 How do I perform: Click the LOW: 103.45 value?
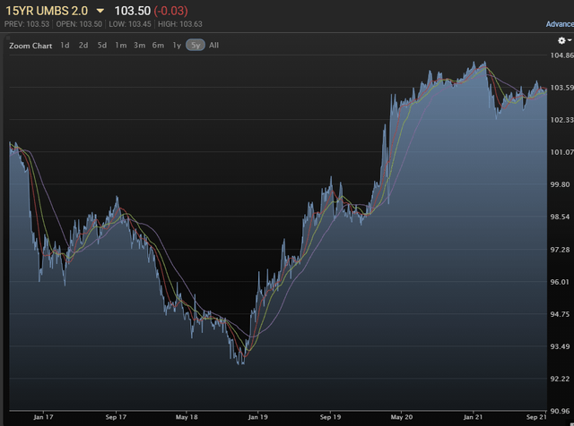[130, 24]
